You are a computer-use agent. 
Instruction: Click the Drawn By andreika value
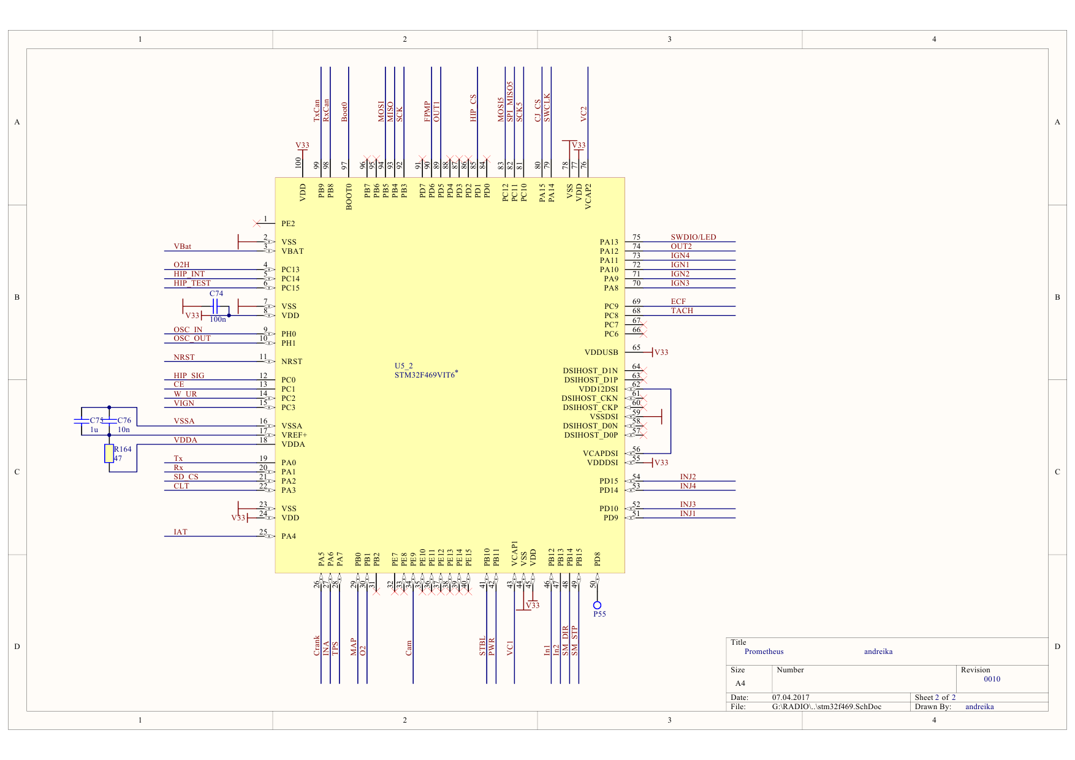point(979,707)
